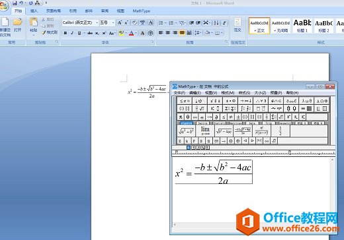The width and height of the screenshot is (344, 240).
Task: Apply the 标题 2 style
Action: (323, 26)
